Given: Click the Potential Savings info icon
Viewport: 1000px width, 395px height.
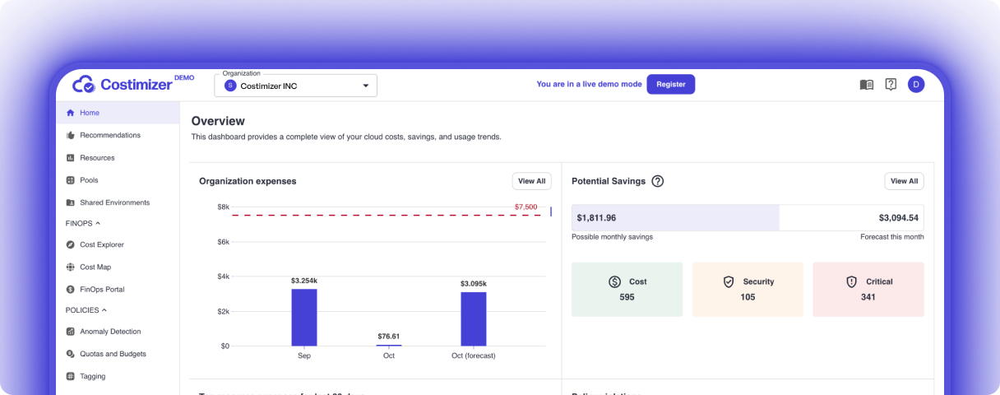Looking at the screenshot, I should (658, 181).
